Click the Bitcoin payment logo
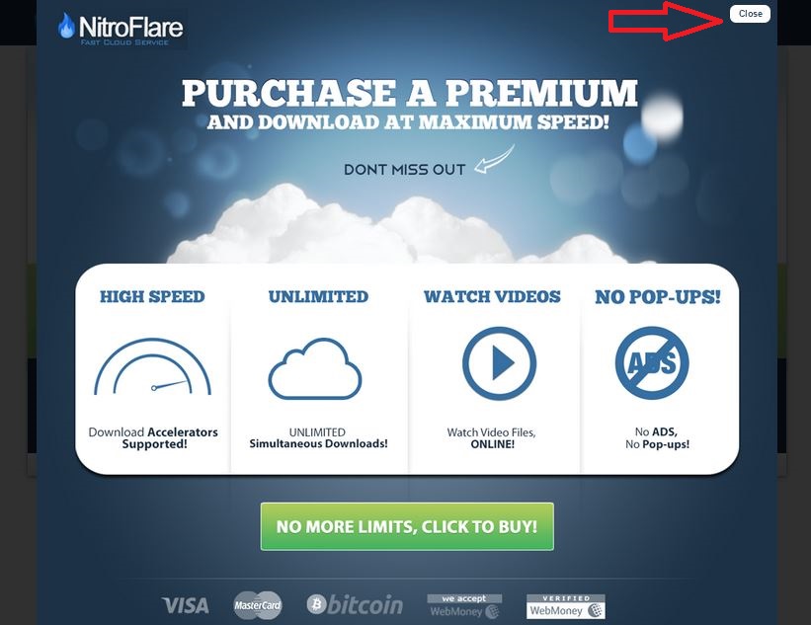 [x=355, y=604]
